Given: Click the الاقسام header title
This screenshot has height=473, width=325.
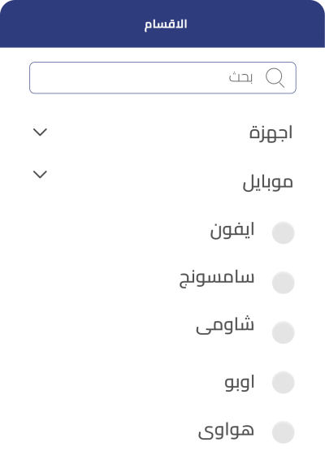Looking at the screenshot, I should (166, 24).
